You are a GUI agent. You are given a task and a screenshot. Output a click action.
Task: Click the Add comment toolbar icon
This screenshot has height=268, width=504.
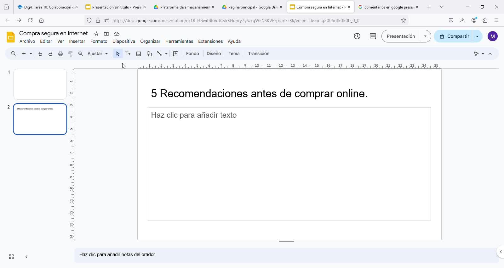pos(176,54)
